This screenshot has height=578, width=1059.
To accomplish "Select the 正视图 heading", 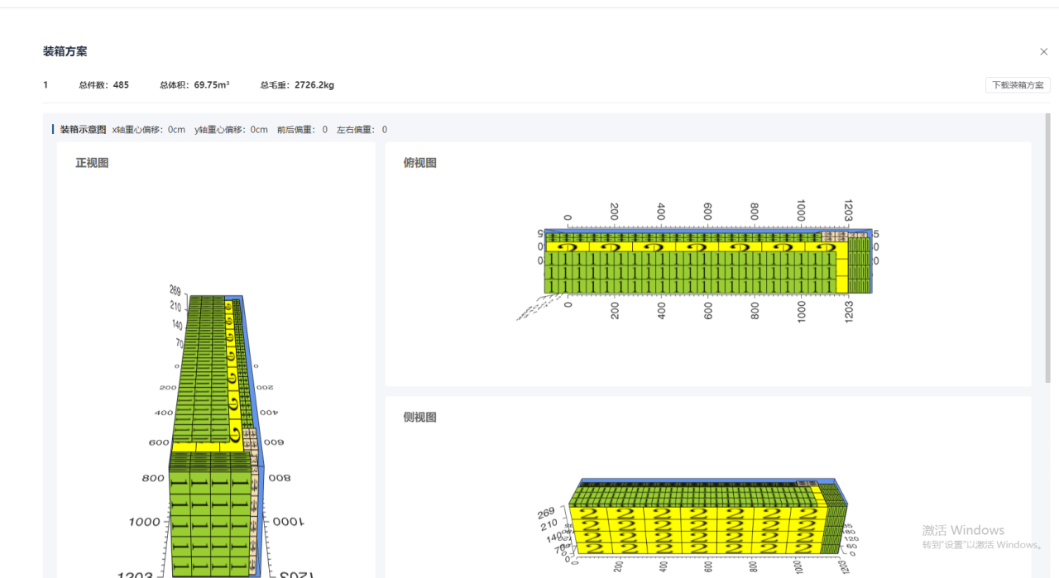I will (x=92, y=163).
